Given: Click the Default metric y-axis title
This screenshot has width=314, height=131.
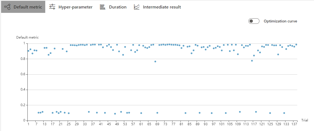Looking at the screenshot, I should (x=27, y=37).
